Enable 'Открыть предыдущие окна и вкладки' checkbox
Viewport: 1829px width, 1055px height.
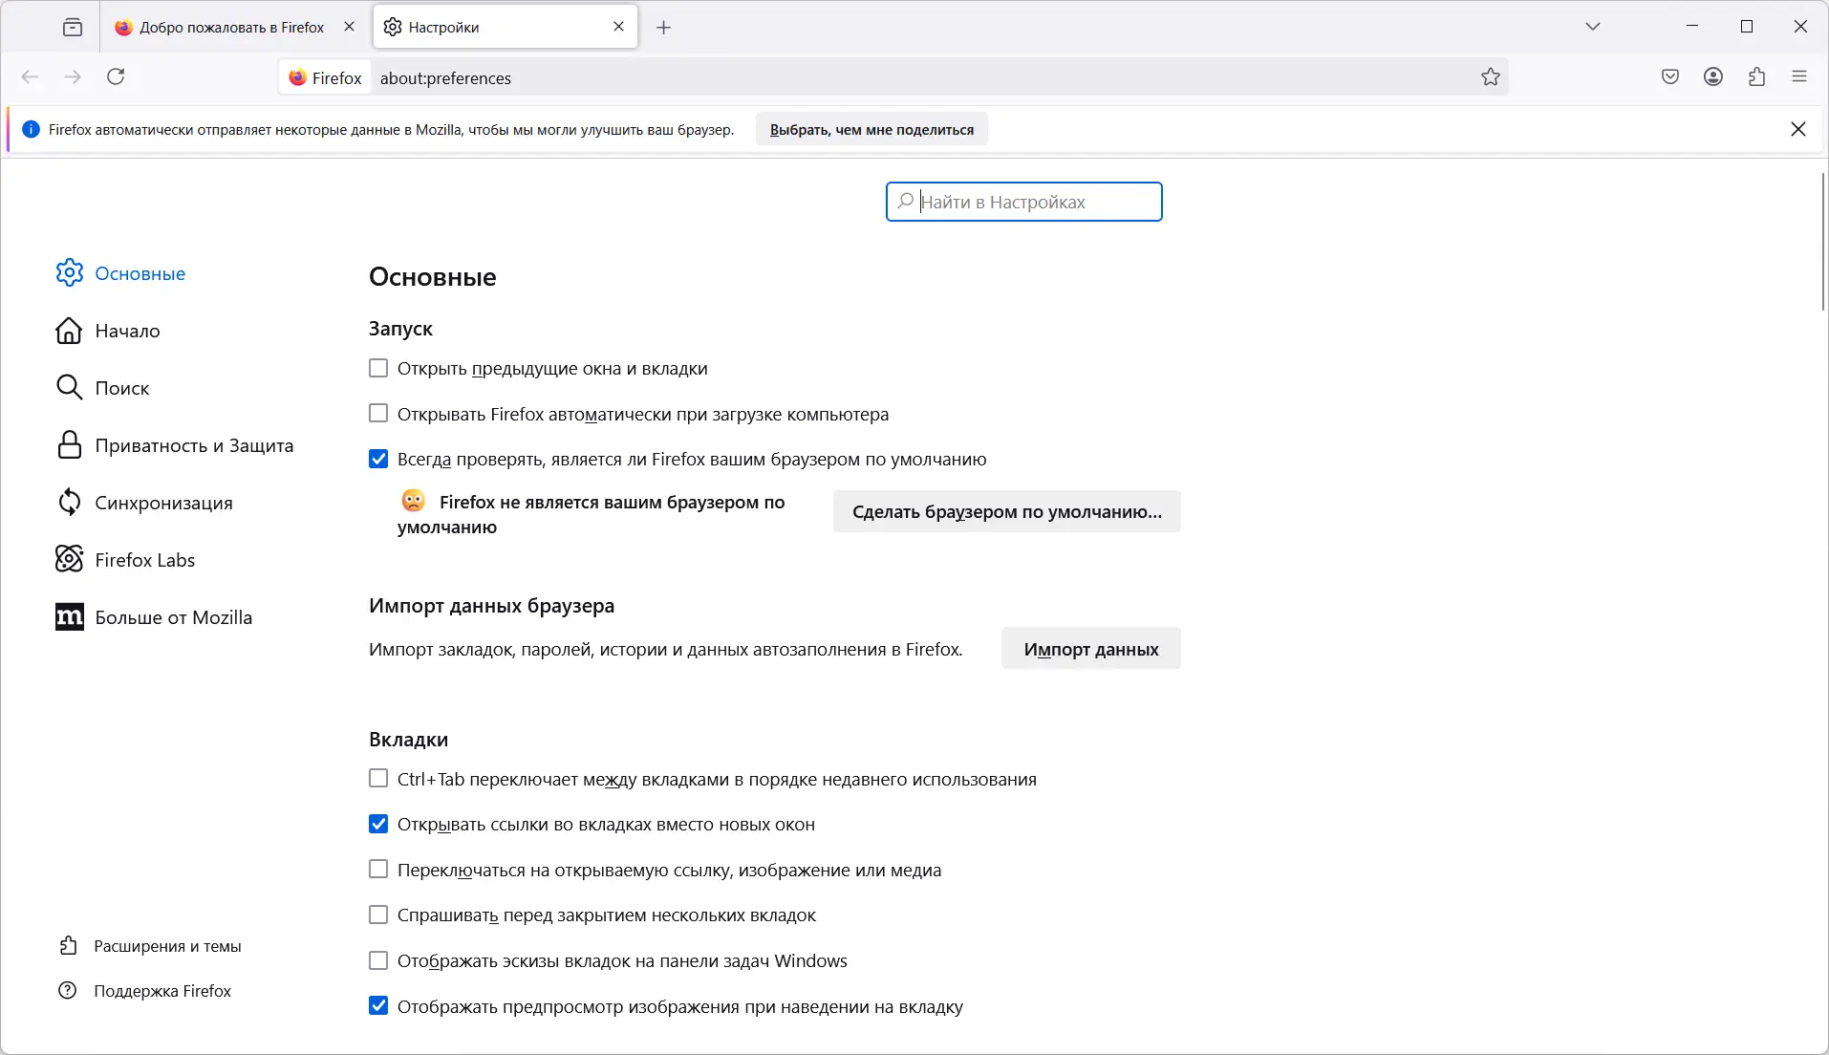(x=378, y=369)
